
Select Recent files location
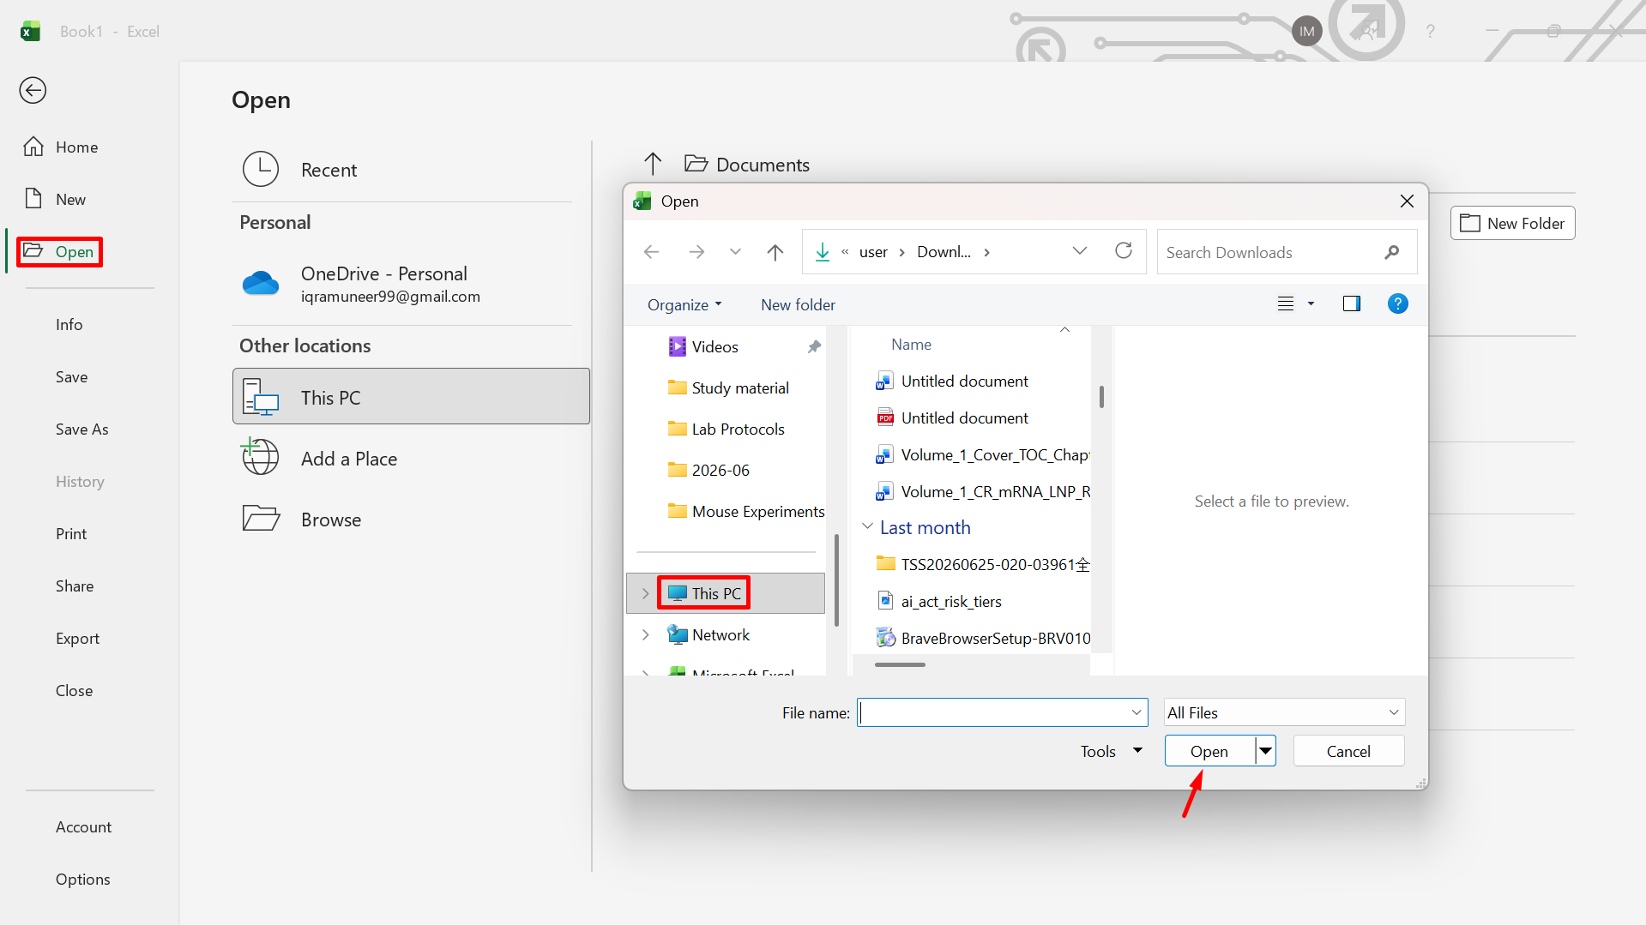pos(402,170)
